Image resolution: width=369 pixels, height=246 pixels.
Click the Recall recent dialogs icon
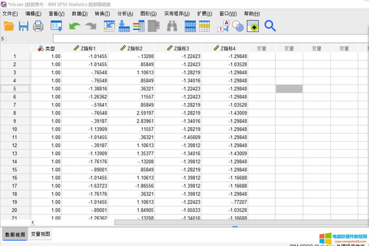(x=56, y=26)
